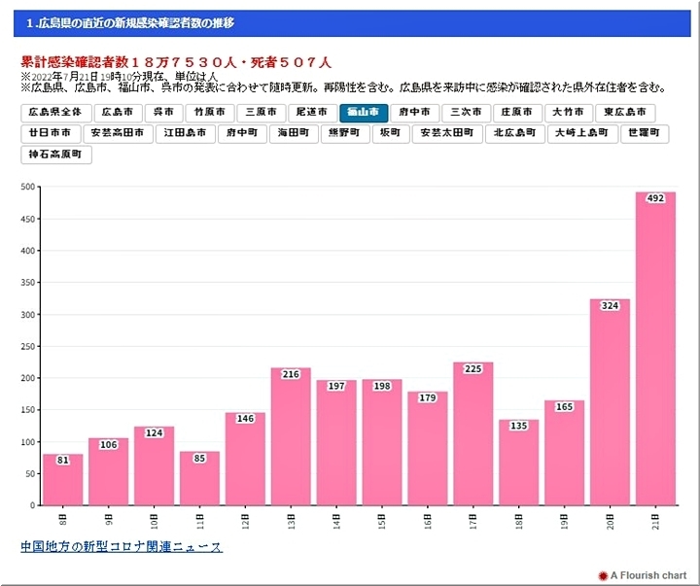700x586 pixels.
Task: Click the 21日 bar showing 492
Action: tap(655, 348)
